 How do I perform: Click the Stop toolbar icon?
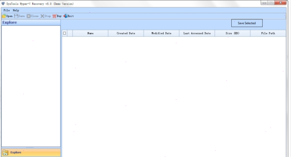pyautogui.click(x=42, y=16)
